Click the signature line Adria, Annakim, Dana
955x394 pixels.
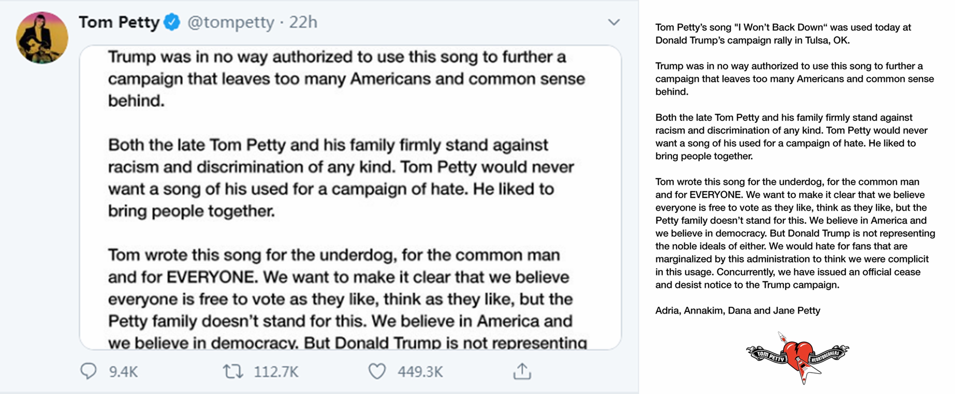738,310
